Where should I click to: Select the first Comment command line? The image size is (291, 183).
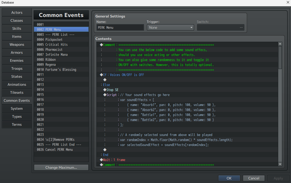[x=187, y=45]
